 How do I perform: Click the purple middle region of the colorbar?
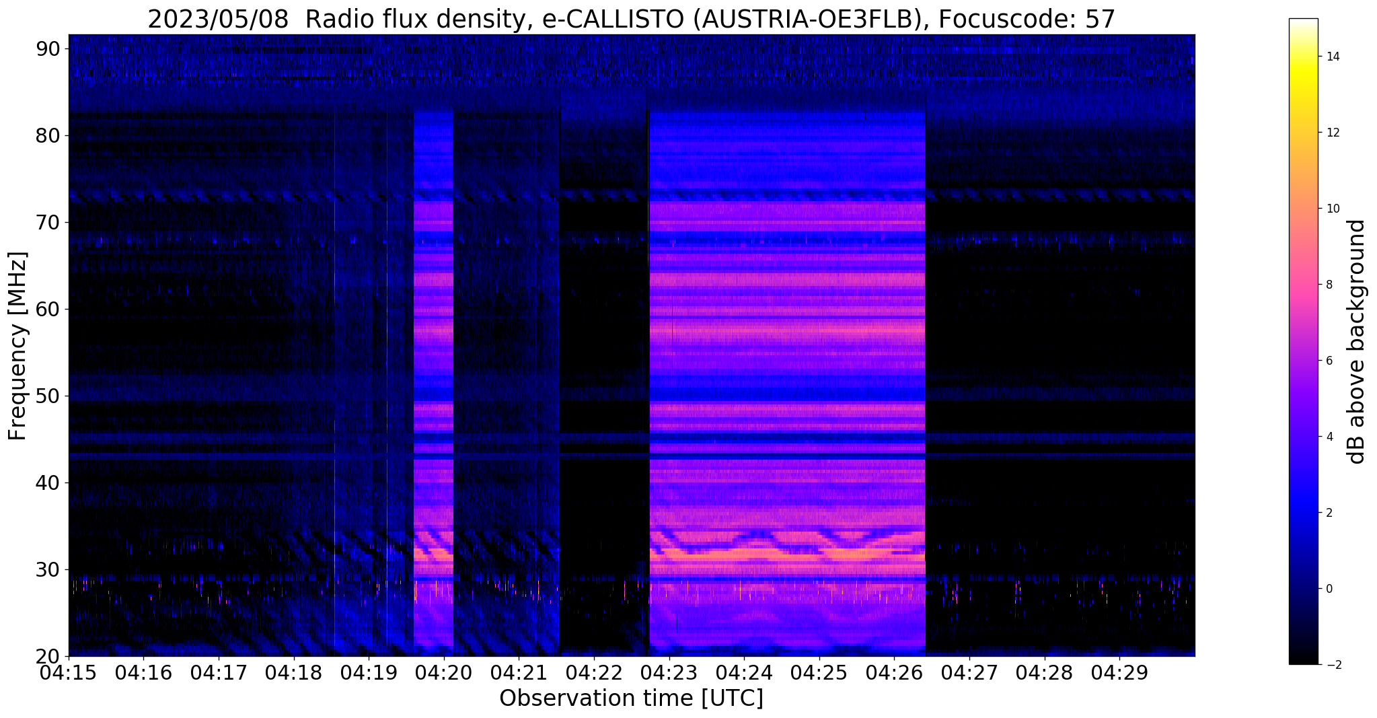click(x=1303, y=377)
